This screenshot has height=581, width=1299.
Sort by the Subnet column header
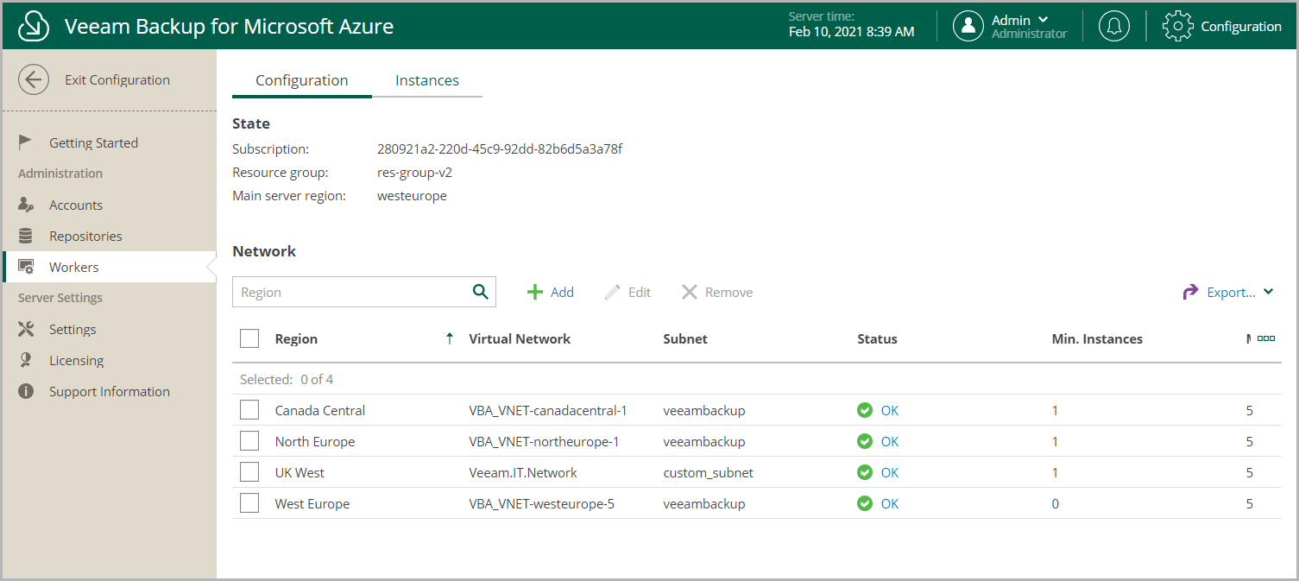pyautogui.click(x=685, y=338)
